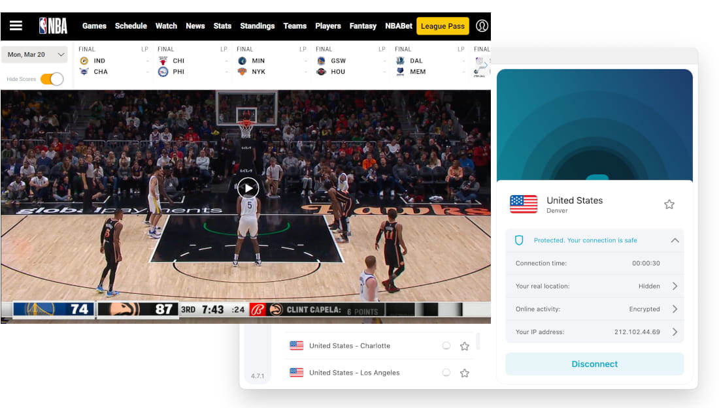The width and height of the screenshot is (719, 408).
Task: Select the Los Angeles server radio button
Action: click(446, 373)
